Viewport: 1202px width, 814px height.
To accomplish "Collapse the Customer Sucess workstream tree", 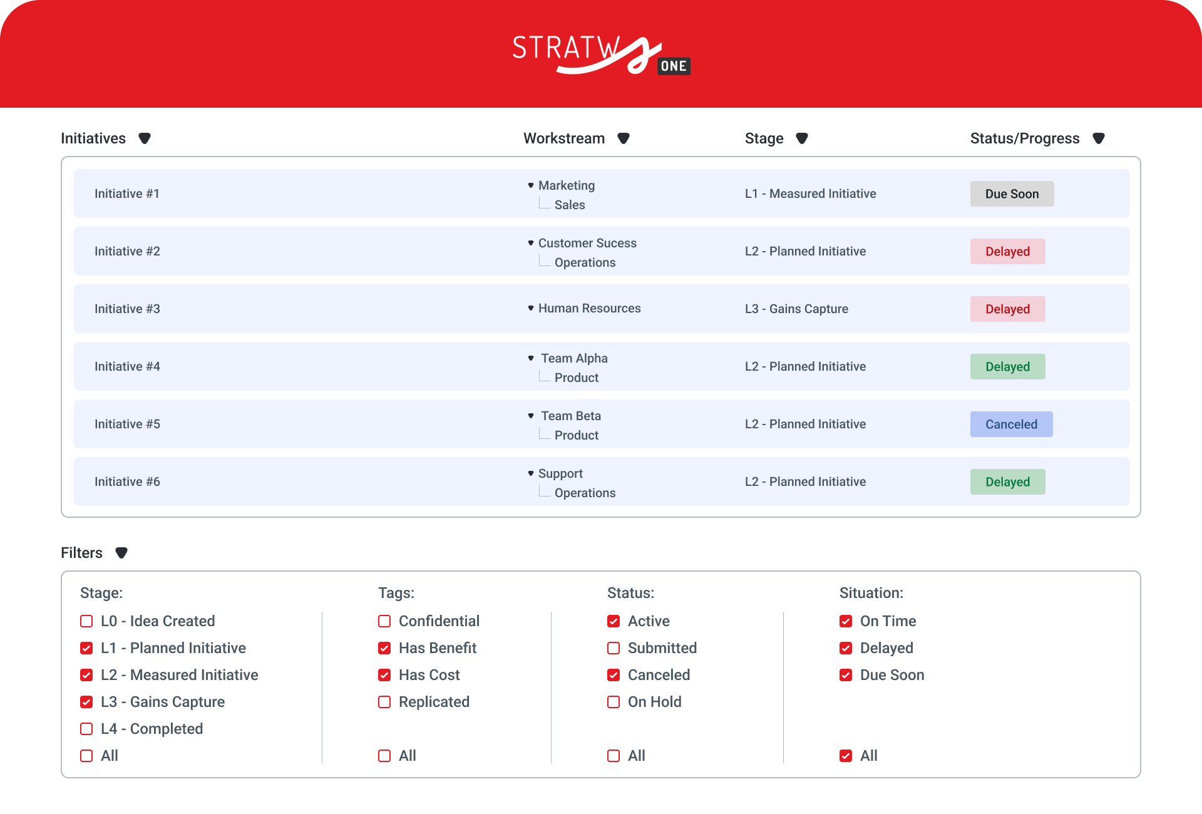I will (531, 243).
